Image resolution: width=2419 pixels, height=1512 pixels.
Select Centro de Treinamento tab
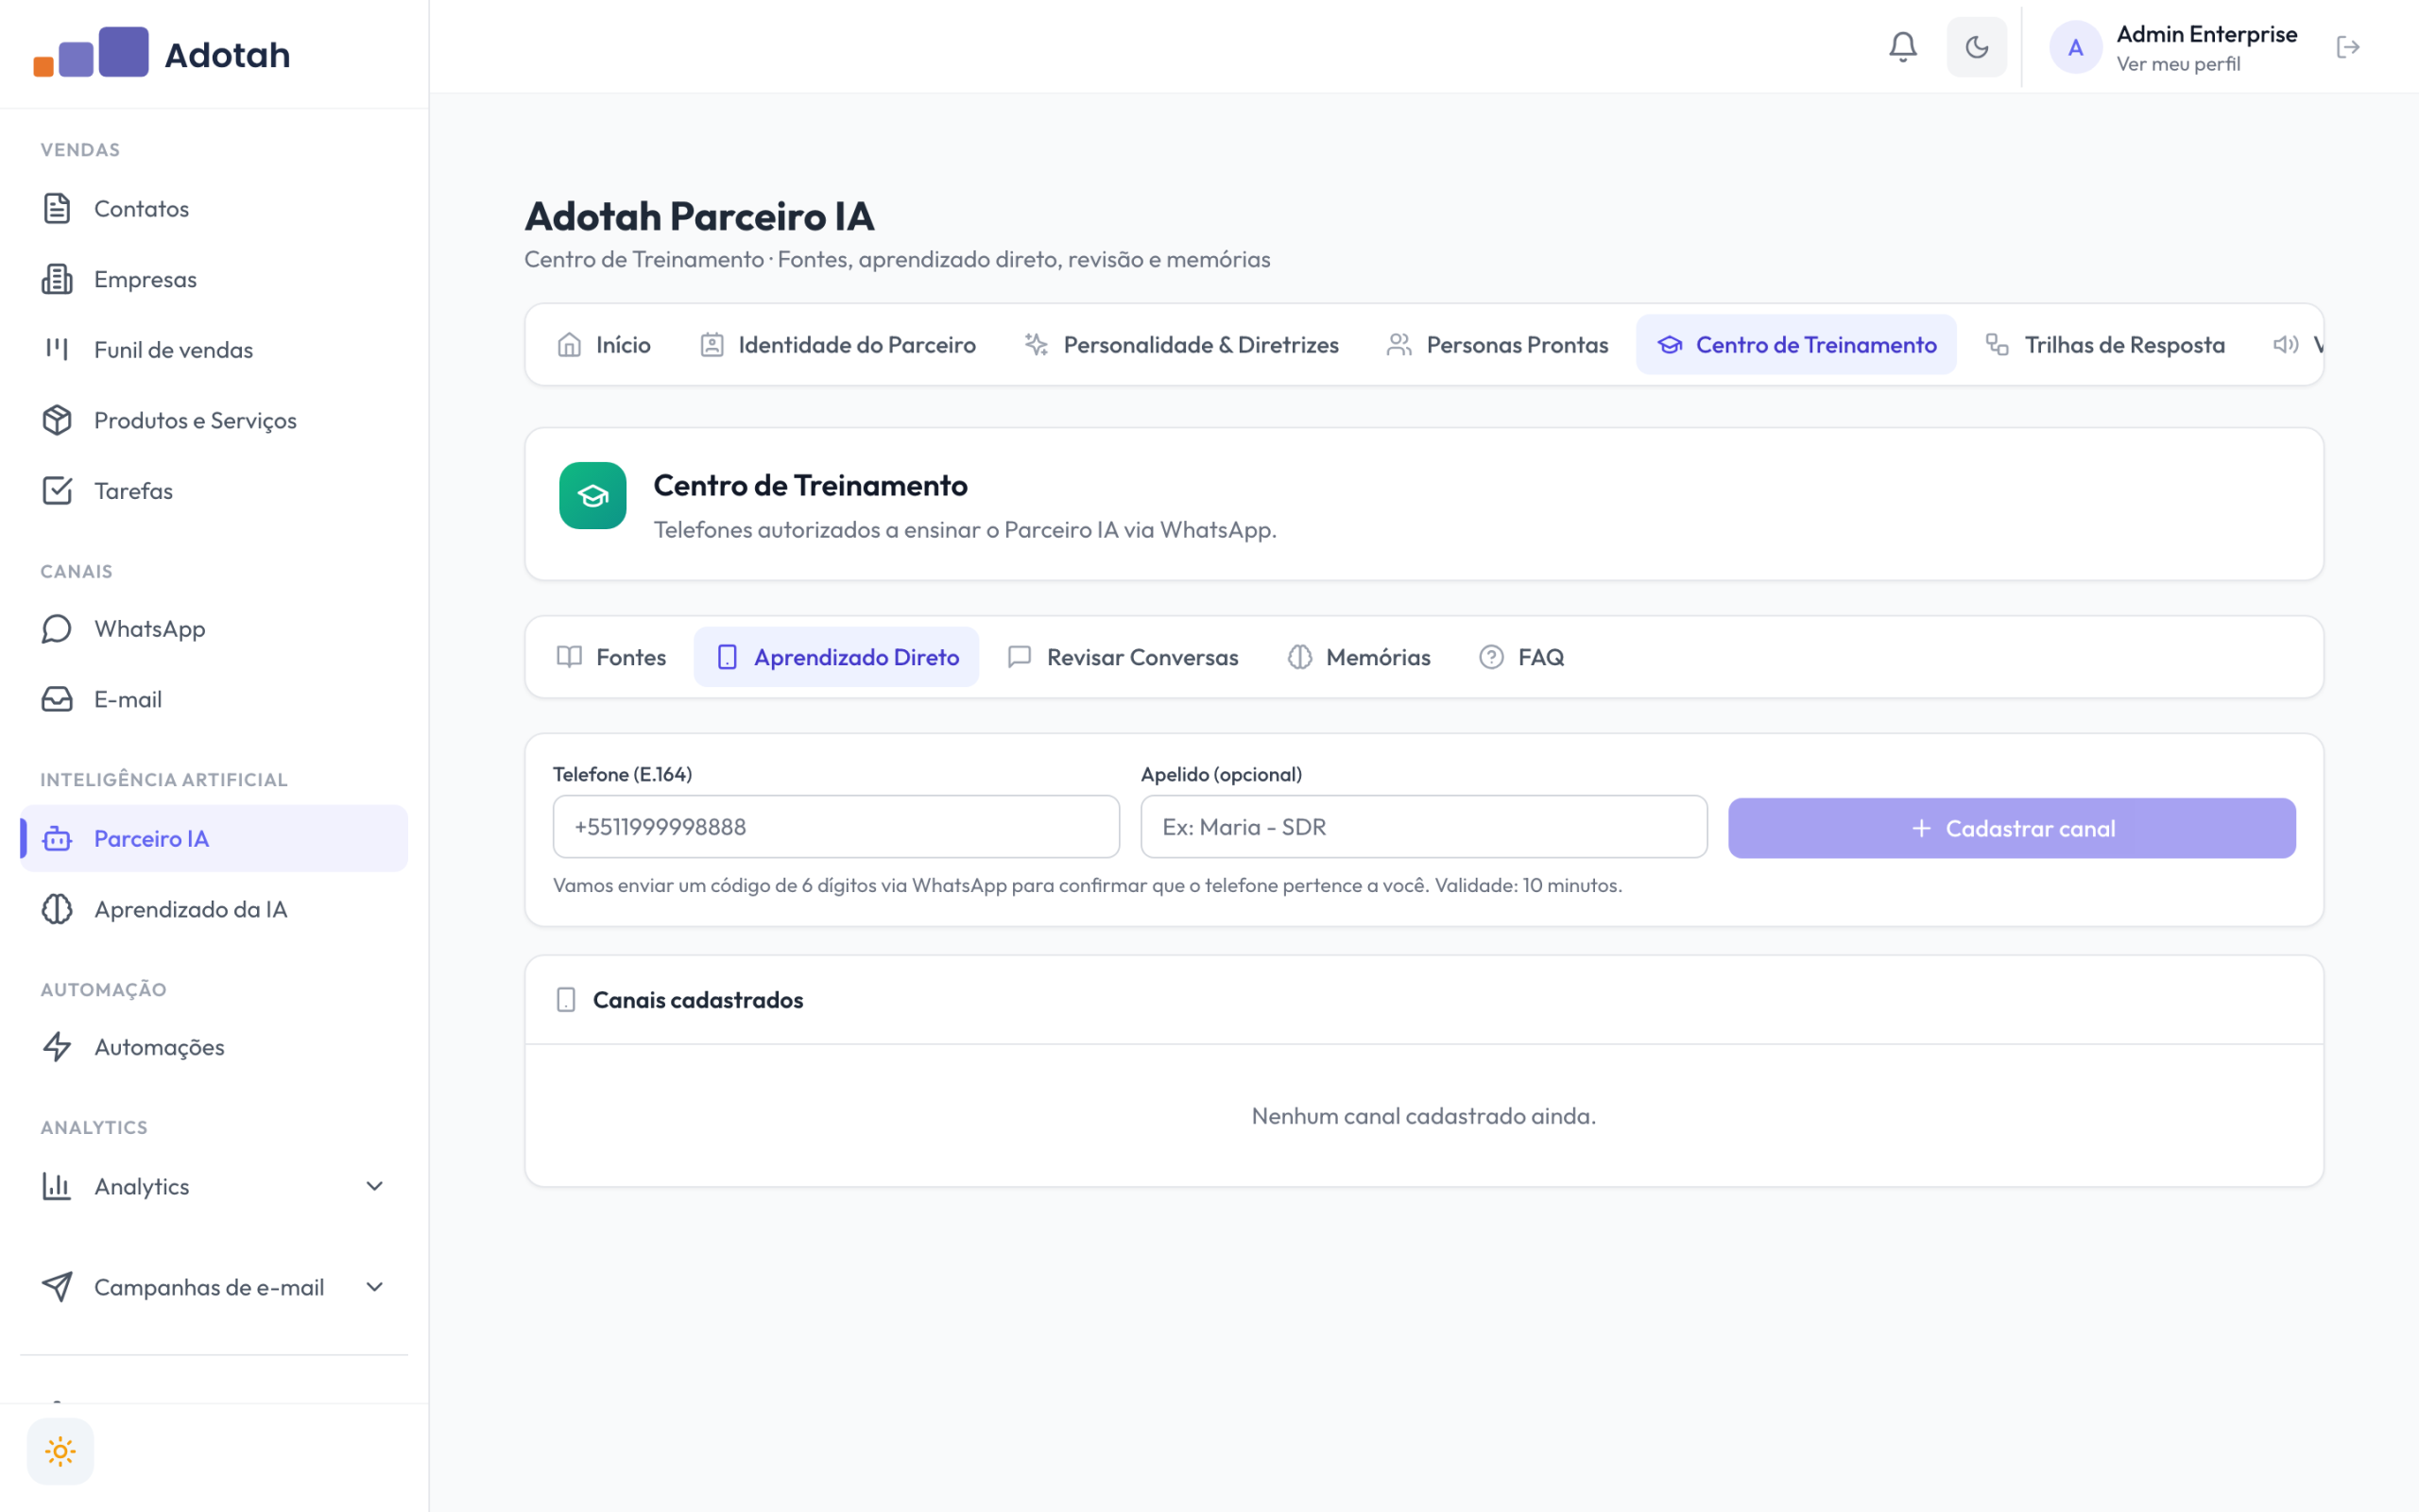coord(1796,345)
